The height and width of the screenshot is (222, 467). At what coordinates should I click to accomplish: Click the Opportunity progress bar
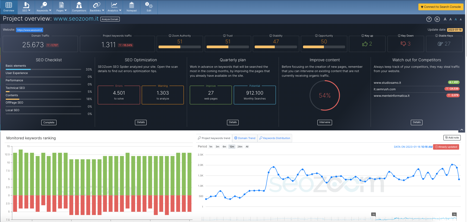[324, 47]
